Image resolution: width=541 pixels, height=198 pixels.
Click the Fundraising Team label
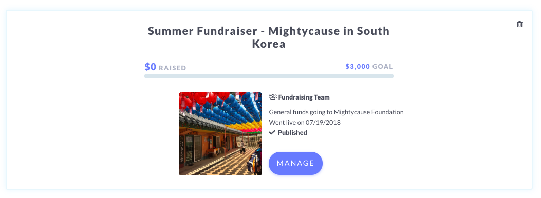coord(304,97)
